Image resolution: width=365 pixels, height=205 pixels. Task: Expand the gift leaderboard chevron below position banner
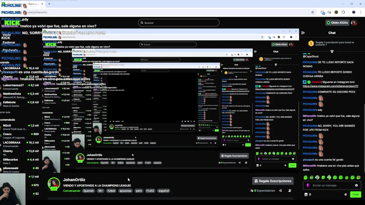coord(332,52)
